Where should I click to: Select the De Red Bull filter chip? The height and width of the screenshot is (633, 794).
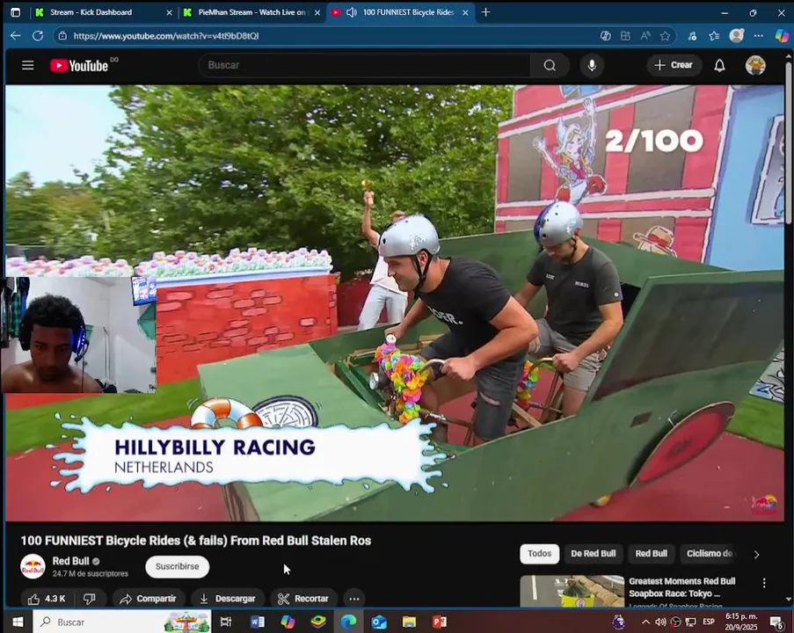point(593,554)
